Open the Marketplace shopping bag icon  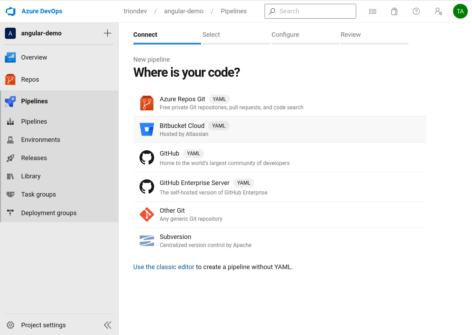394,11
